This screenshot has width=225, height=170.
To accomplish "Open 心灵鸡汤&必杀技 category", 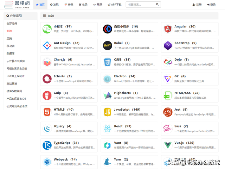I will click(17, 106).
